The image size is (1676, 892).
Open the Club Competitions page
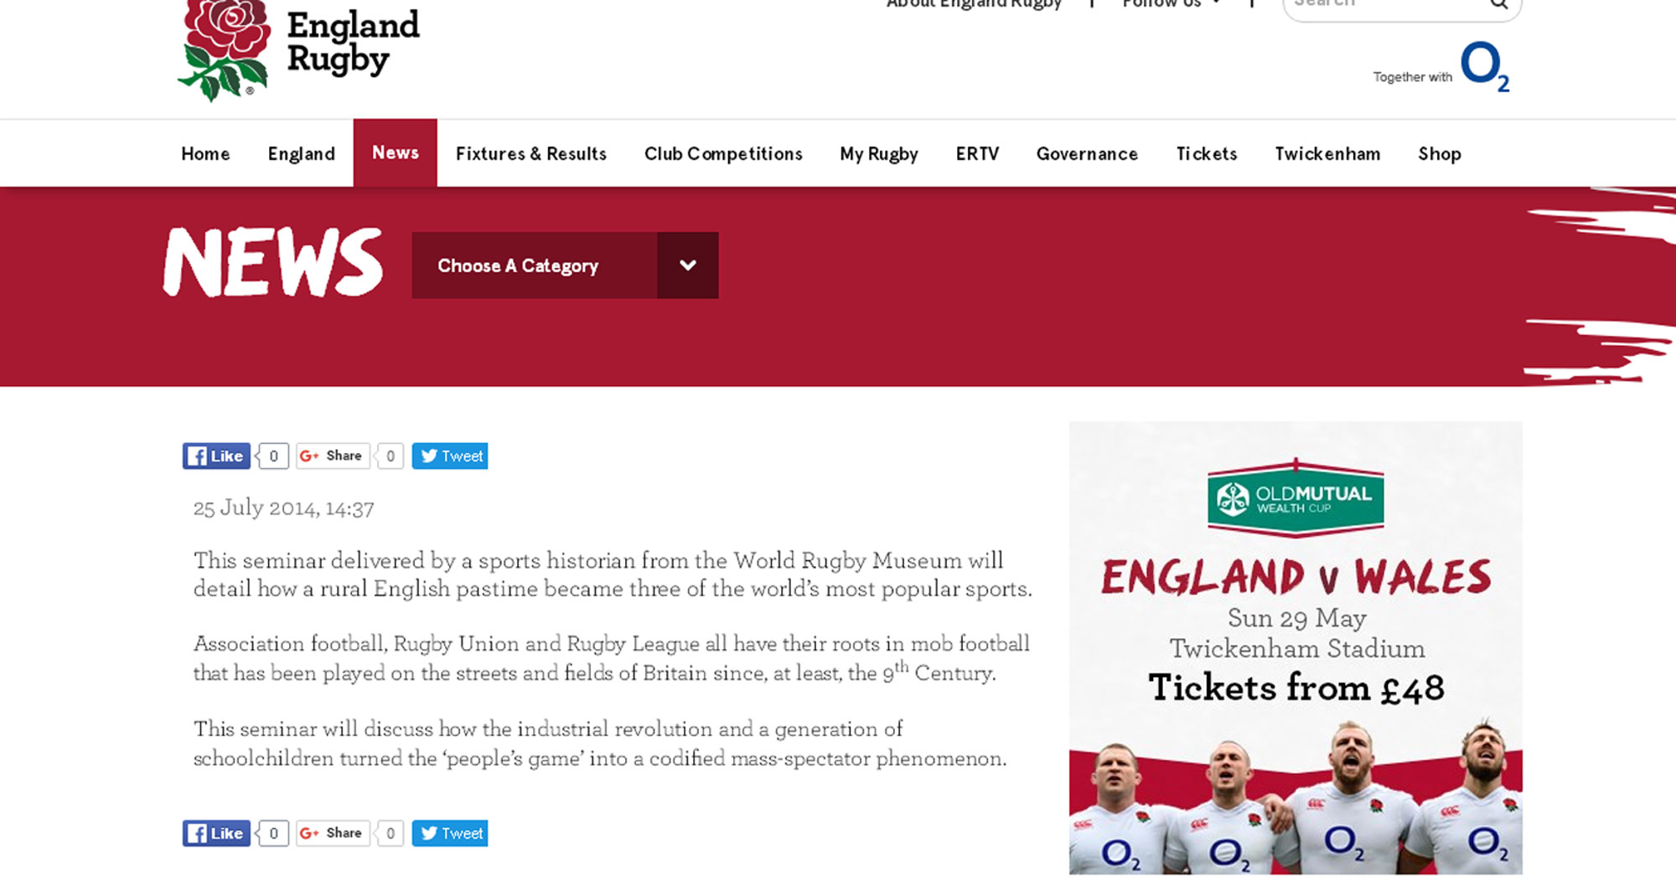723,154
